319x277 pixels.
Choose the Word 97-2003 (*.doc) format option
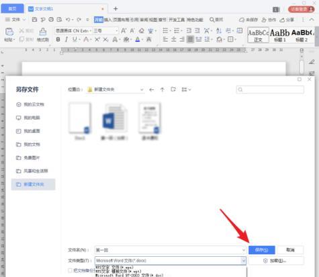(130, 275)
